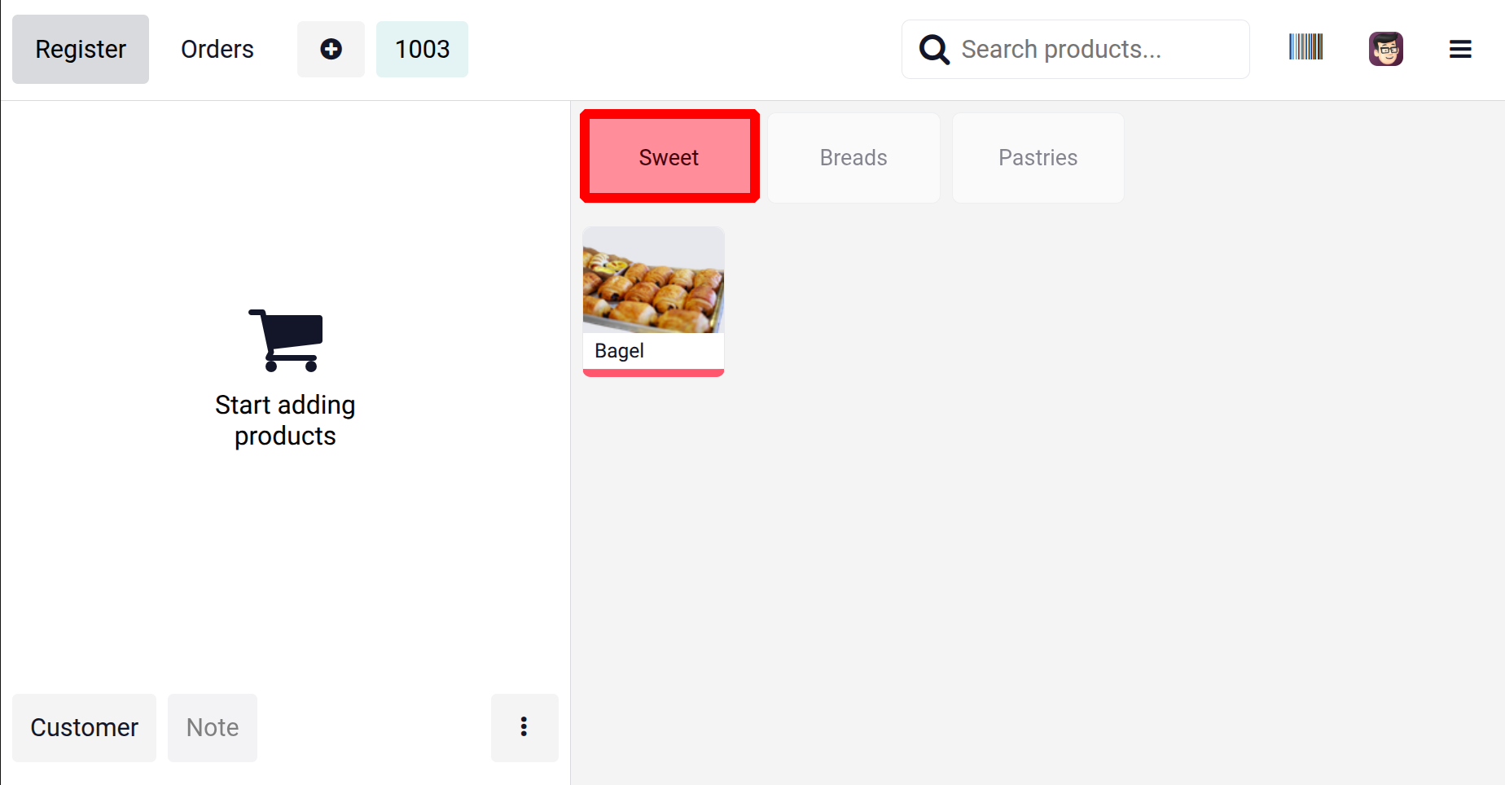The width and height of the screenshot is (1505, 785).
Task: Create a new order with the plus icon
Action: 331,50
